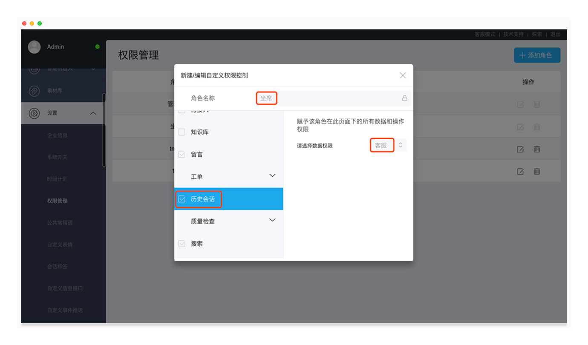Viewport: 588px width, 345px height.
Task: Click the Admin avatar icon
Action: point(34,47)
